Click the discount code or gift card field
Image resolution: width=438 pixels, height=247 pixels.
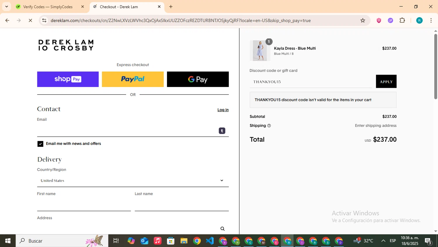(311, 82)
